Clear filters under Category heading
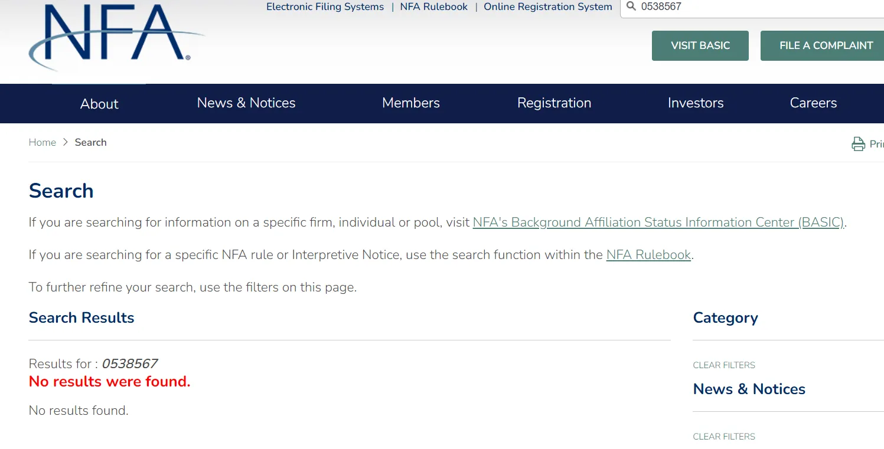Screen dimensions: 884x449 point(724,365)
